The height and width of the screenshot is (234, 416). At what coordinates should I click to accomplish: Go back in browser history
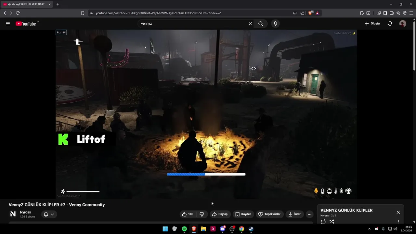pos(5,13)
